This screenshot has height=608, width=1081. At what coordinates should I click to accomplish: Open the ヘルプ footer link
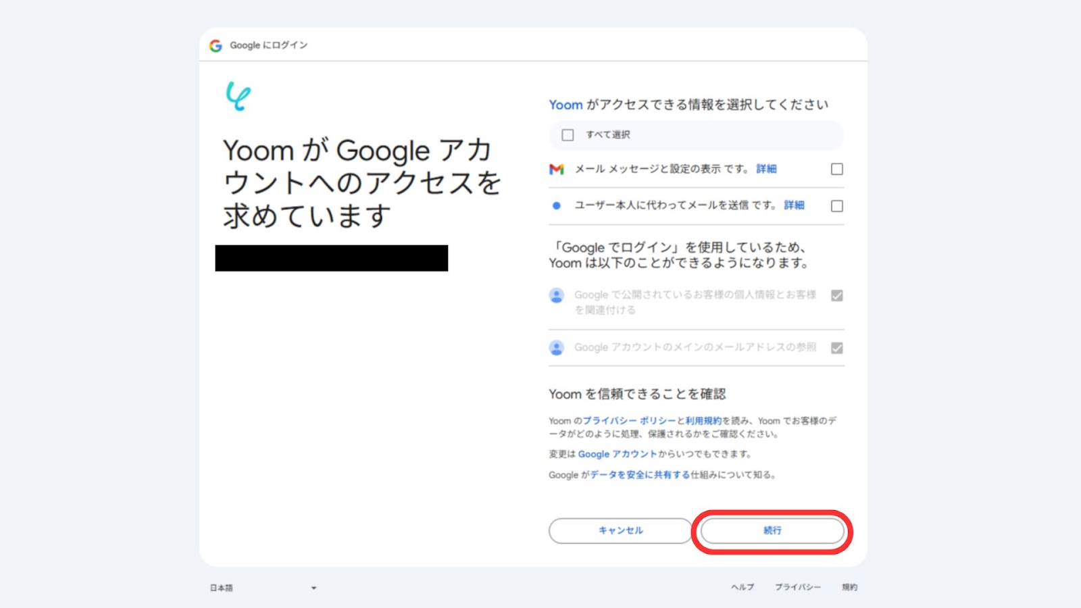tap(743, 587)
